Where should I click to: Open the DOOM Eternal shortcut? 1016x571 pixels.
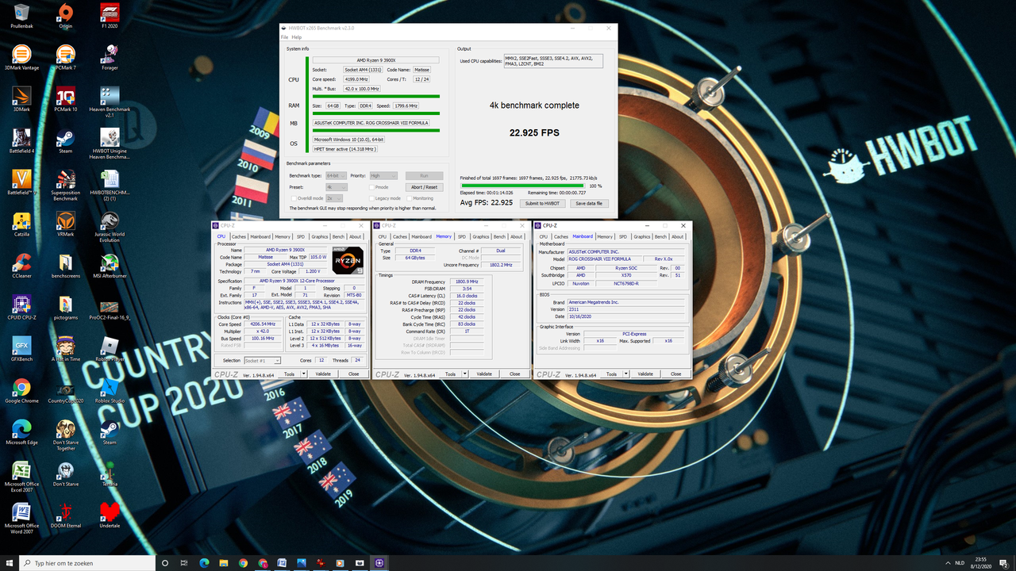(x=65, y=515)
